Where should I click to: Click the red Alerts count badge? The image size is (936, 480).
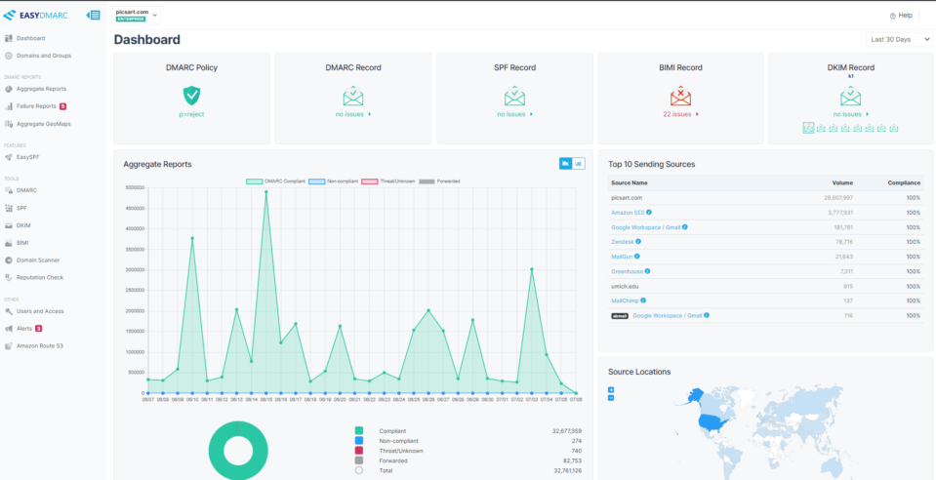coord(38,329)
